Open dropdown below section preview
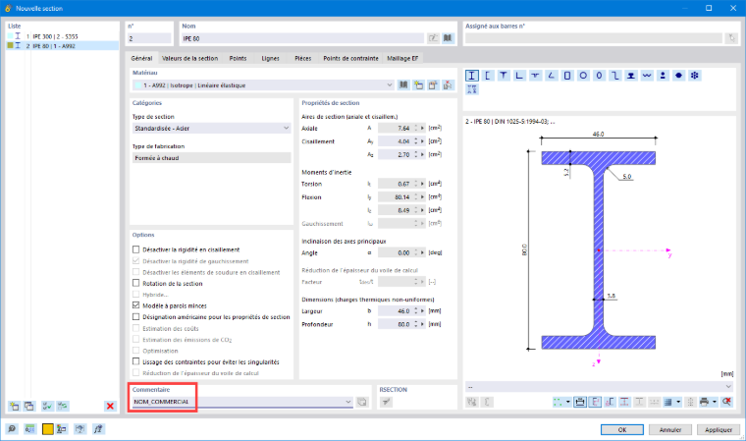The width and height of the screenshot is (746, 441). [728, 387]
